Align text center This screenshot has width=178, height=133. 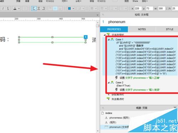pos(39,9)
